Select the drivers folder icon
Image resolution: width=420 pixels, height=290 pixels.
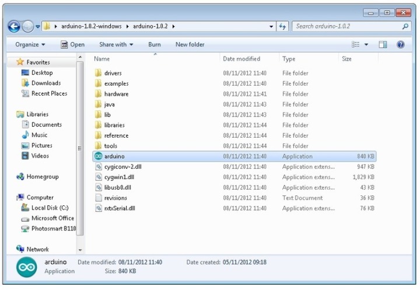coord(99,73)
